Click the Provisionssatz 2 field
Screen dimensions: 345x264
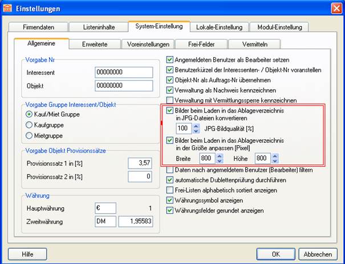[140, 177]
